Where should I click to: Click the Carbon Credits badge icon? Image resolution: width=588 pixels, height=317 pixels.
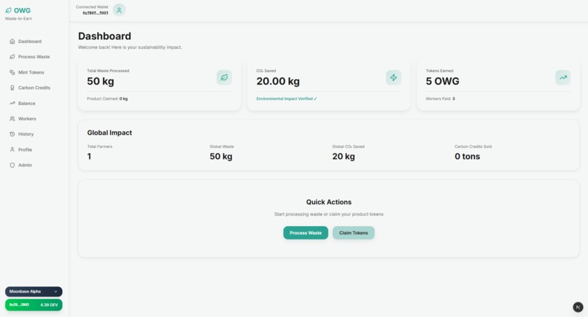pos(12,87)
